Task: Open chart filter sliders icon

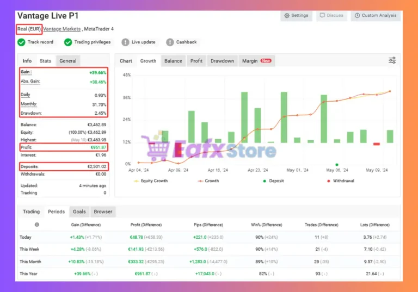Action: [392, 60]
